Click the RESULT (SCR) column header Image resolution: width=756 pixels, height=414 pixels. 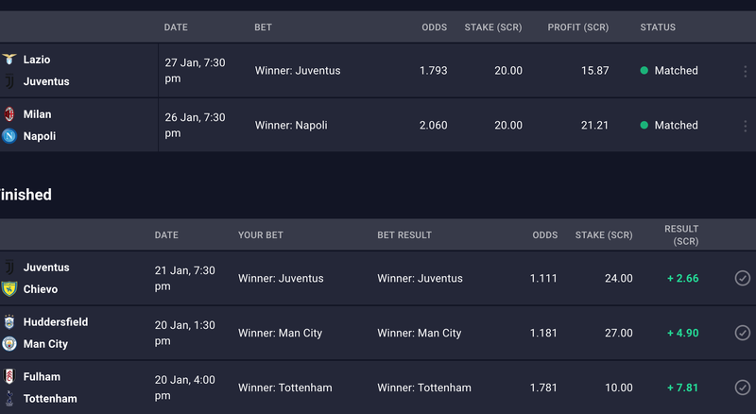681,235
